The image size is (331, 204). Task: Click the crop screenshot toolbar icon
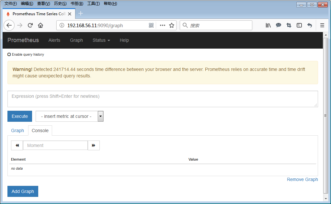click(289, 26)
